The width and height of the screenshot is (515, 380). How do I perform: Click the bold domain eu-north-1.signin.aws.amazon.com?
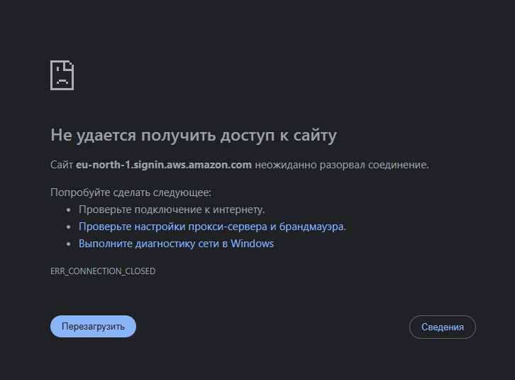[164, 165]
